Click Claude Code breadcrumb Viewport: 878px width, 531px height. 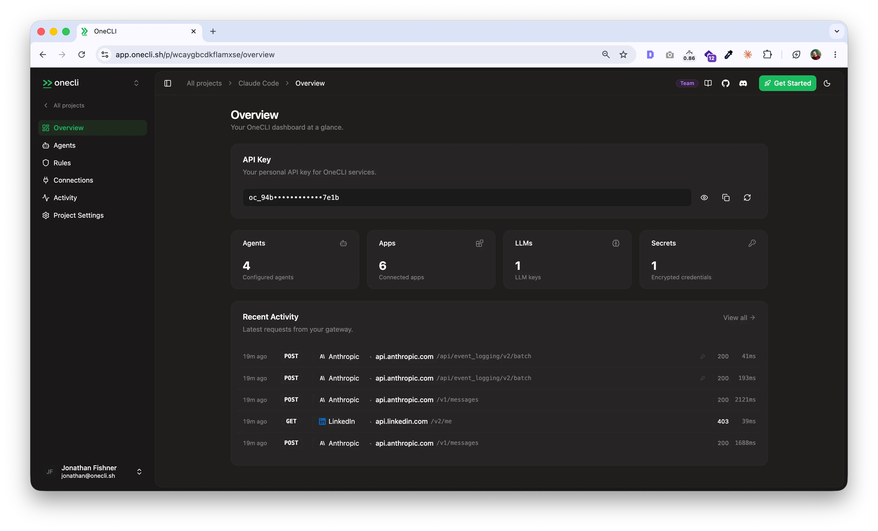point(259,83)
